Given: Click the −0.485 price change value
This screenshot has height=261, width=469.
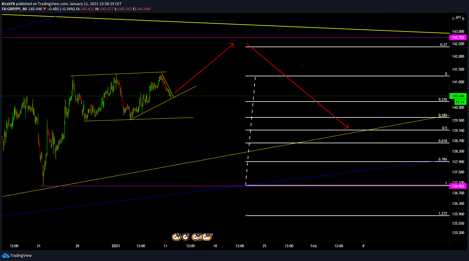Looking at the screenshot, I should point(53,9).
